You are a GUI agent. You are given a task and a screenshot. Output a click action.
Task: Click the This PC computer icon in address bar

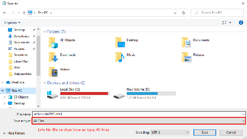[30, 13]
